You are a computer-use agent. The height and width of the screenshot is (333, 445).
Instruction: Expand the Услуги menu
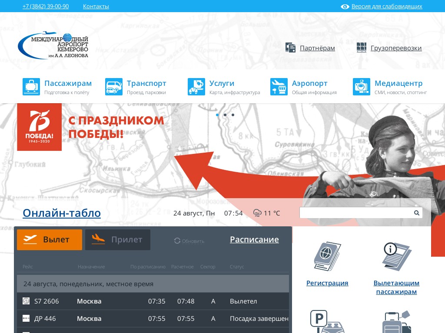[222, 83]
